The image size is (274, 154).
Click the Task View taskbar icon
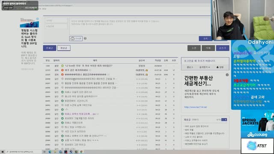(45, 152)
